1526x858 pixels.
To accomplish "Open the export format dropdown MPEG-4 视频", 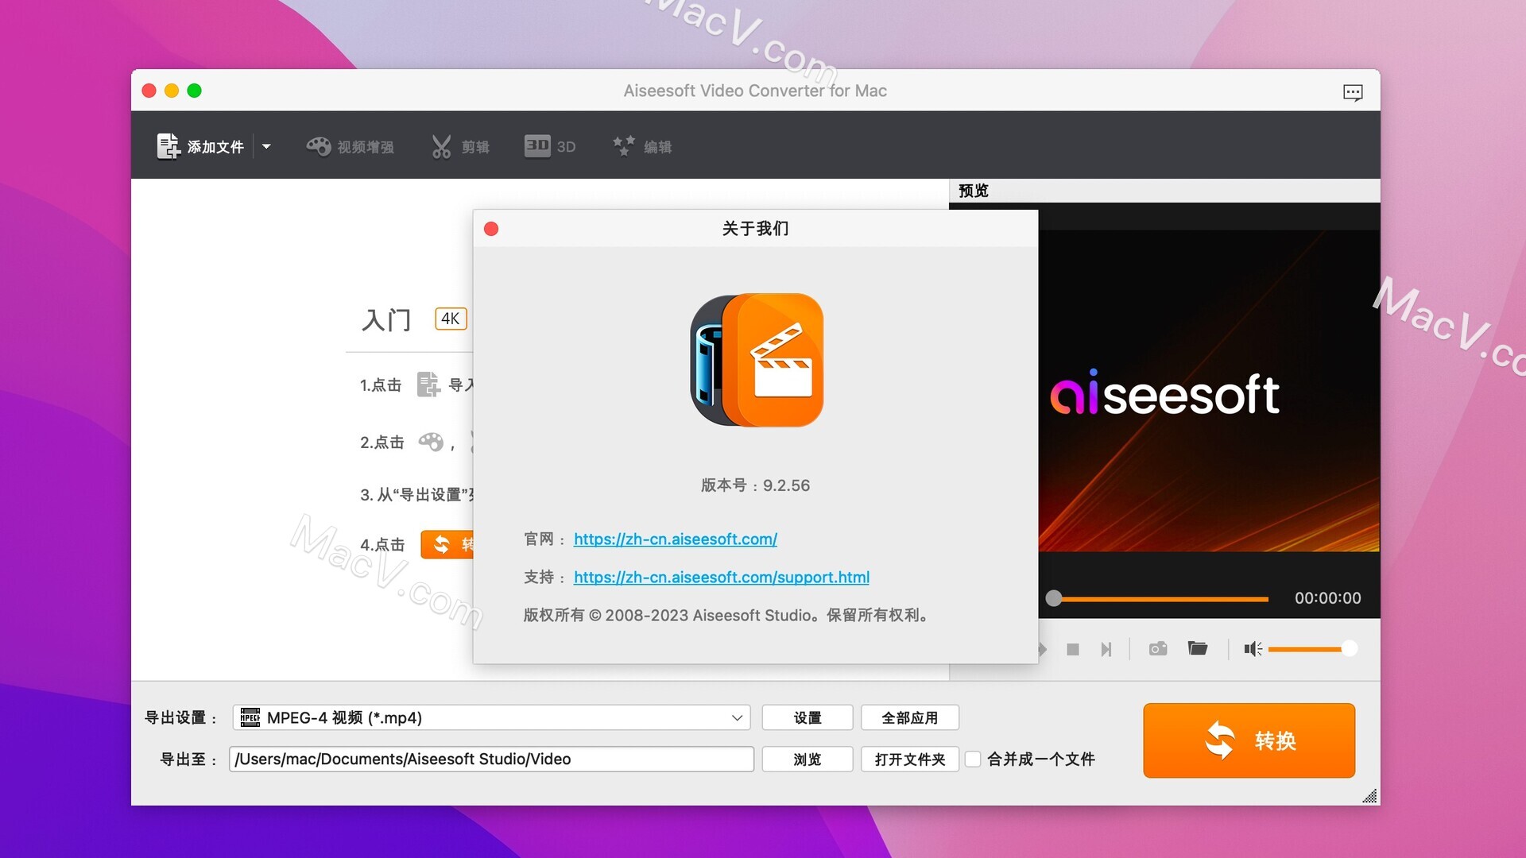I will tap(491, 717).
